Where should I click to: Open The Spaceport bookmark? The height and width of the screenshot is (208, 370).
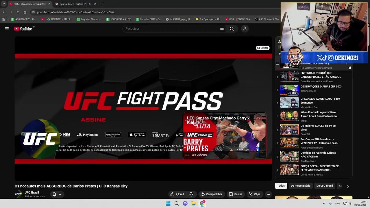[x=208, y=19]
